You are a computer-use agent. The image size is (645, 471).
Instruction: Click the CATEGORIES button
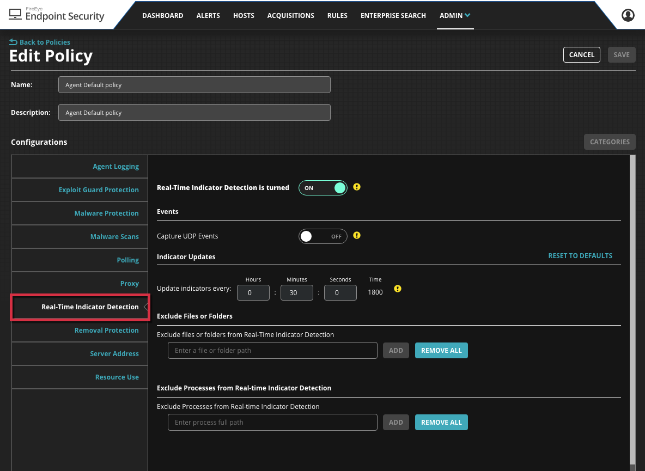click(610, 142)
